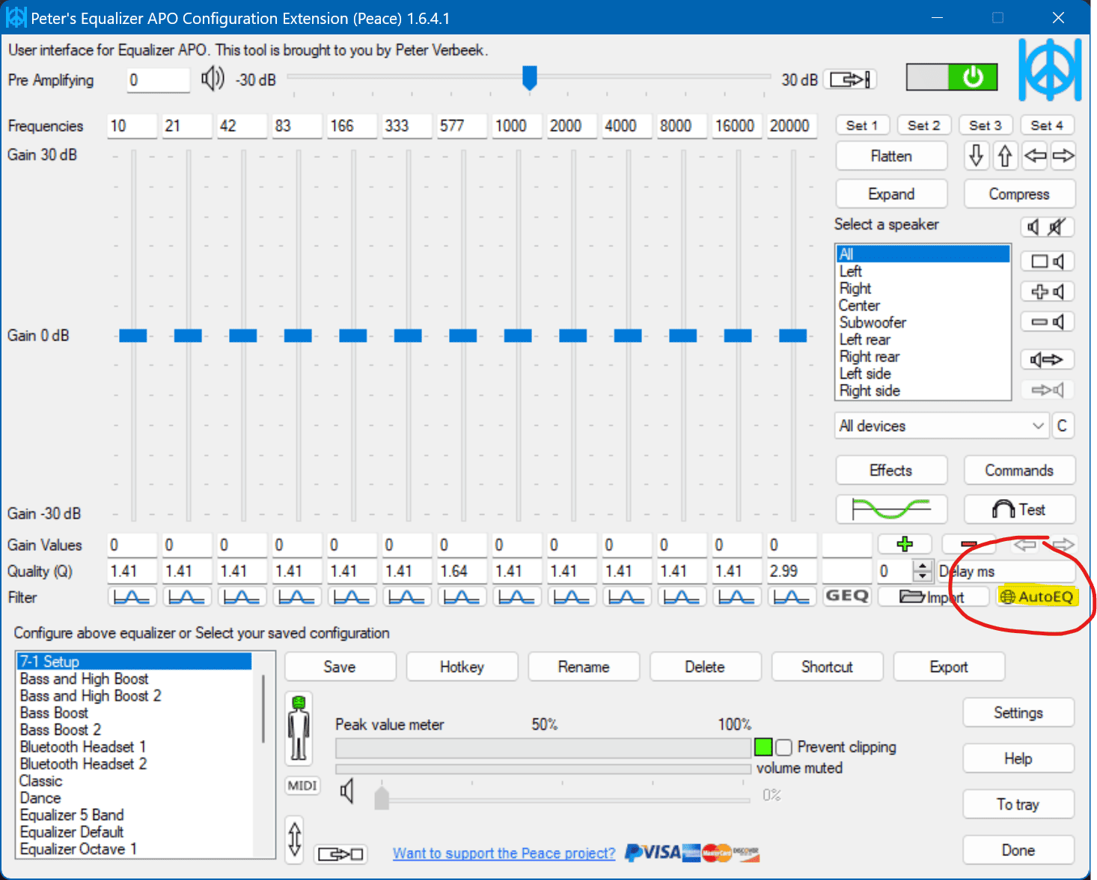Mute all speakers with crossed-speaker icon
This screenshot has height=880, width=1097.
(1054, 227)
